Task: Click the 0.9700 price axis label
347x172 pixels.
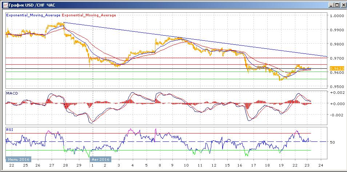Action: [337, 58]
